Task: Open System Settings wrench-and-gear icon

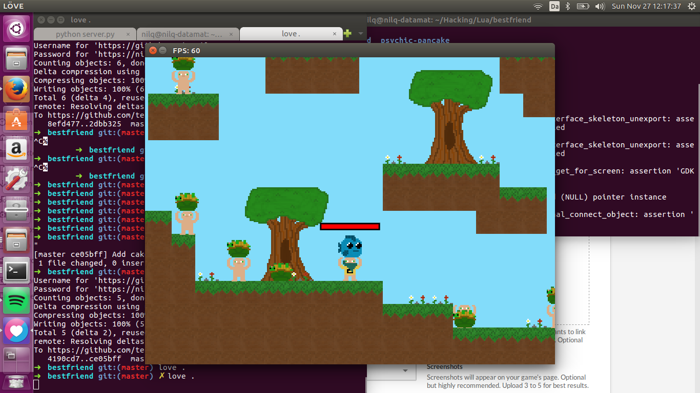Action: click(17, 180)
